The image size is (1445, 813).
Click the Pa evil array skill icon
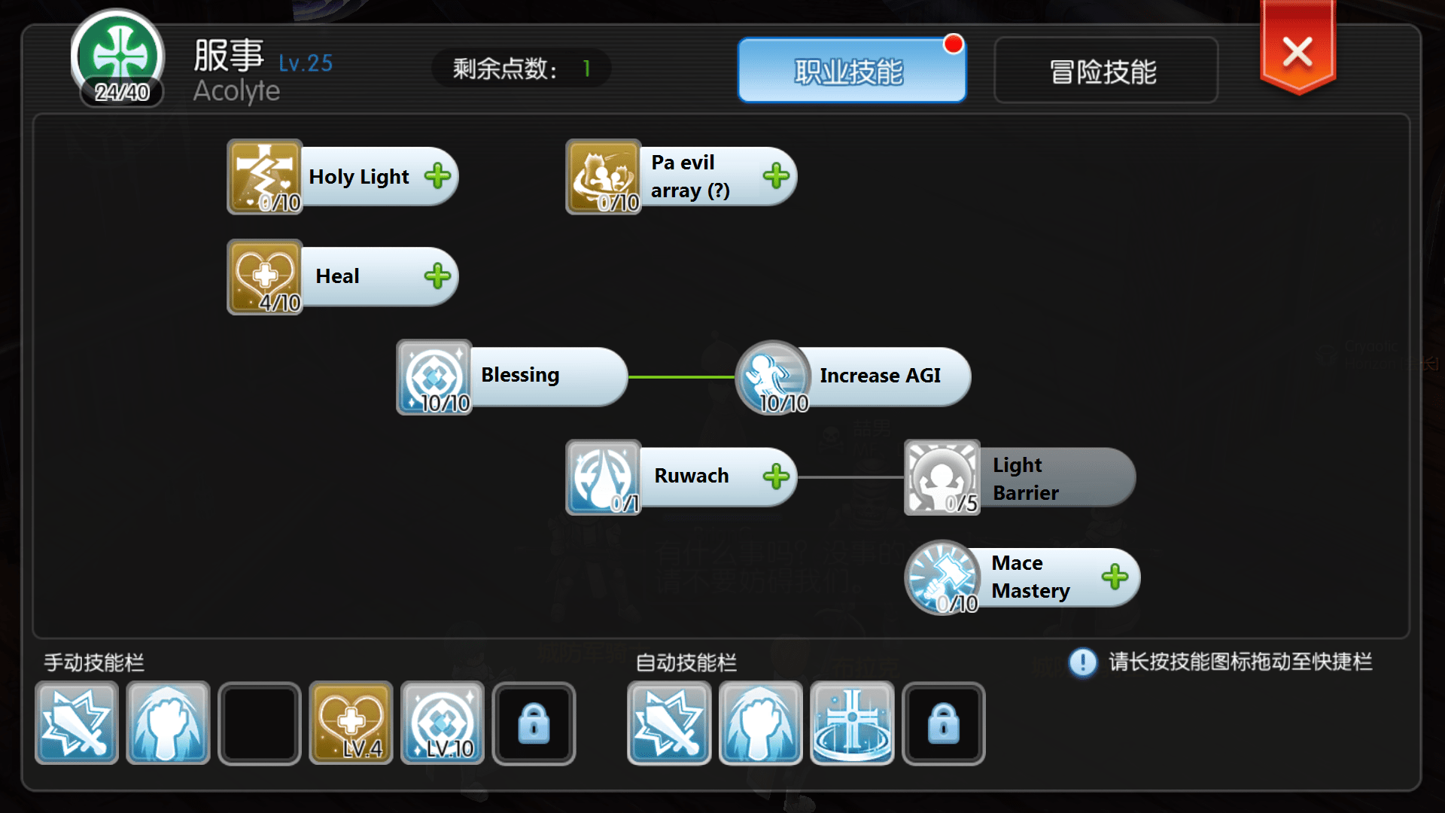pyautogui.click(x=604, y=177)
